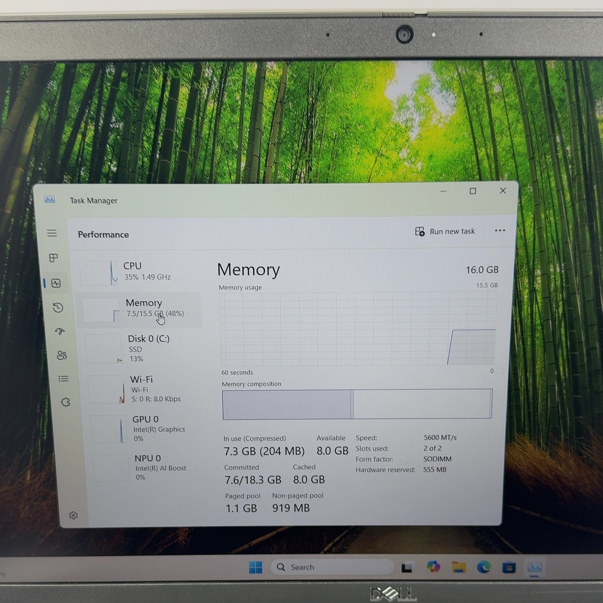Click the taskbar Search box

pyautogui.click(x=332, y=567)
